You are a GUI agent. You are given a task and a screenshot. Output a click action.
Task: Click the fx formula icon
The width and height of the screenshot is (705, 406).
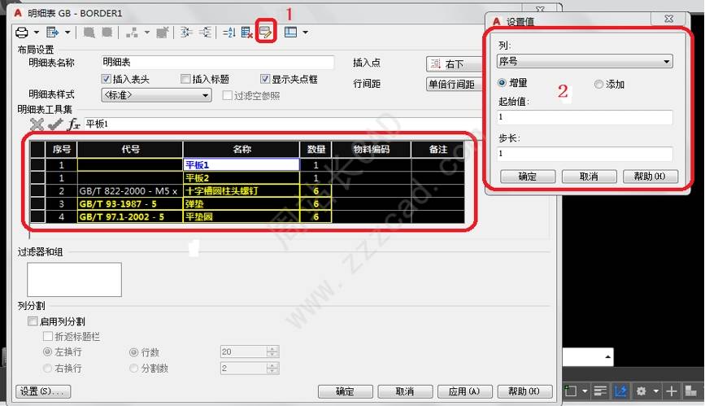pyautogui.click(x=72, y=124)
